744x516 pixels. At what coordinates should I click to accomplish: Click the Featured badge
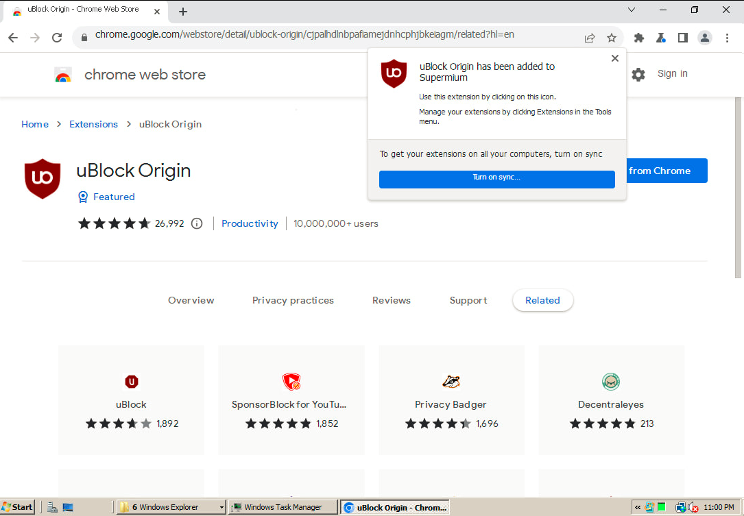[x=106, y=197]
